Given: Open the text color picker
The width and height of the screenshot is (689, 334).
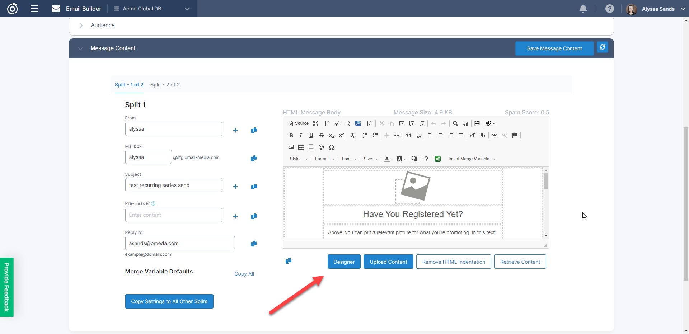Looking at the screenshot, I should pos(389,159).
